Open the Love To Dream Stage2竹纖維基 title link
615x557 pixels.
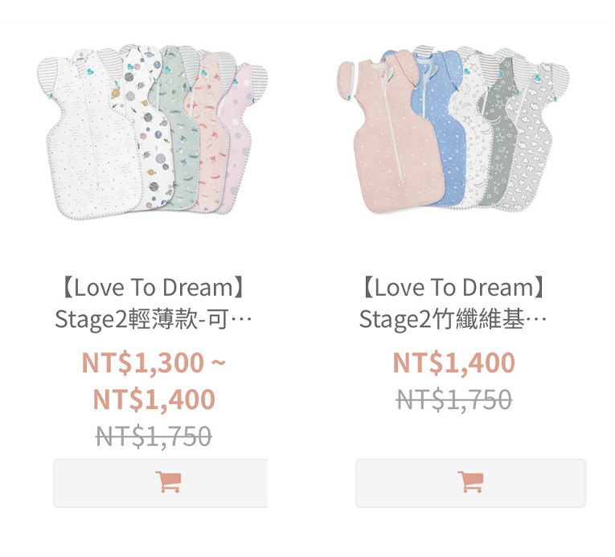[x=453, y=303]
